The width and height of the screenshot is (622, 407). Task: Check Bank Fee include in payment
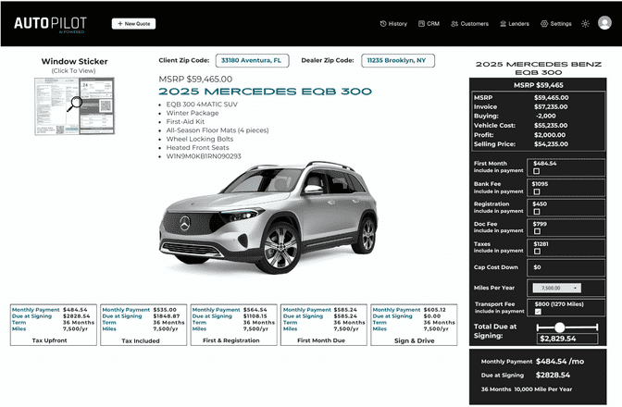coord(537,191)
